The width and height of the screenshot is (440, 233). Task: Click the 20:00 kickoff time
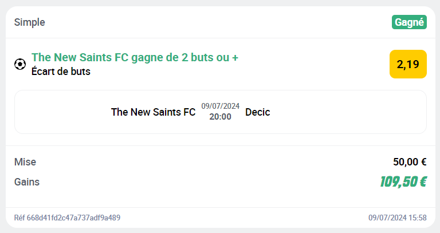(220, 117)
